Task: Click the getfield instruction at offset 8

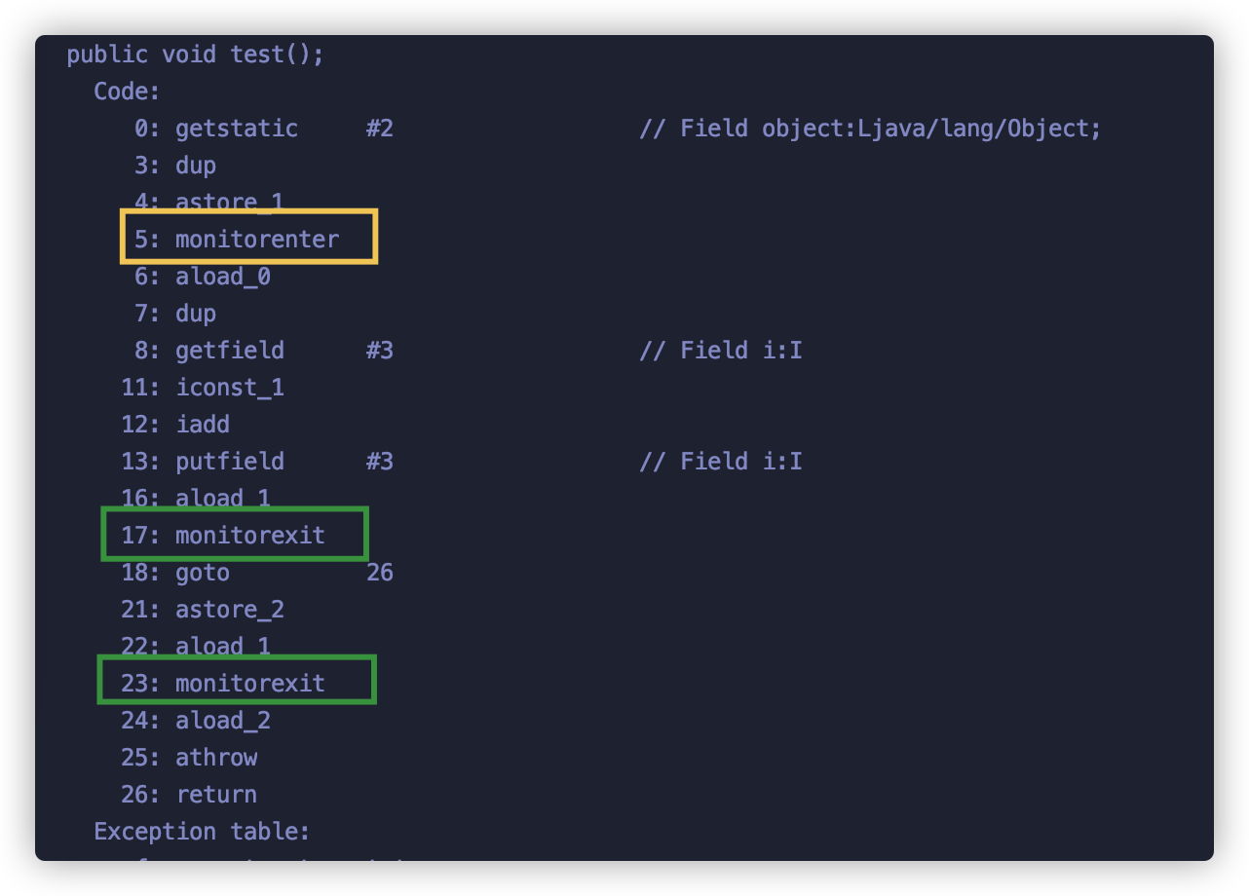Action: pyautogui.click(x=230, y=350)
